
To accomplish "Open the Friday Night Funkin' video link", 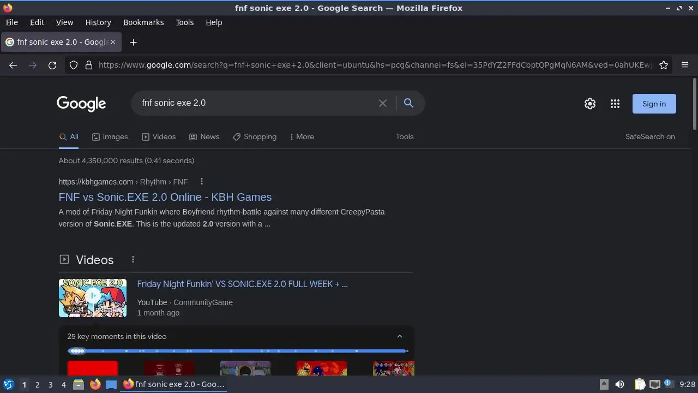I will tap(242, 284).
